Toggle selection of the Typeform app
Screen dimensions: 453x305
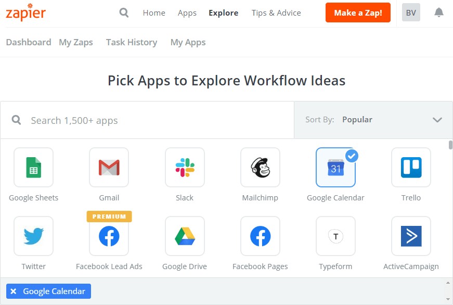coord(335,236)
